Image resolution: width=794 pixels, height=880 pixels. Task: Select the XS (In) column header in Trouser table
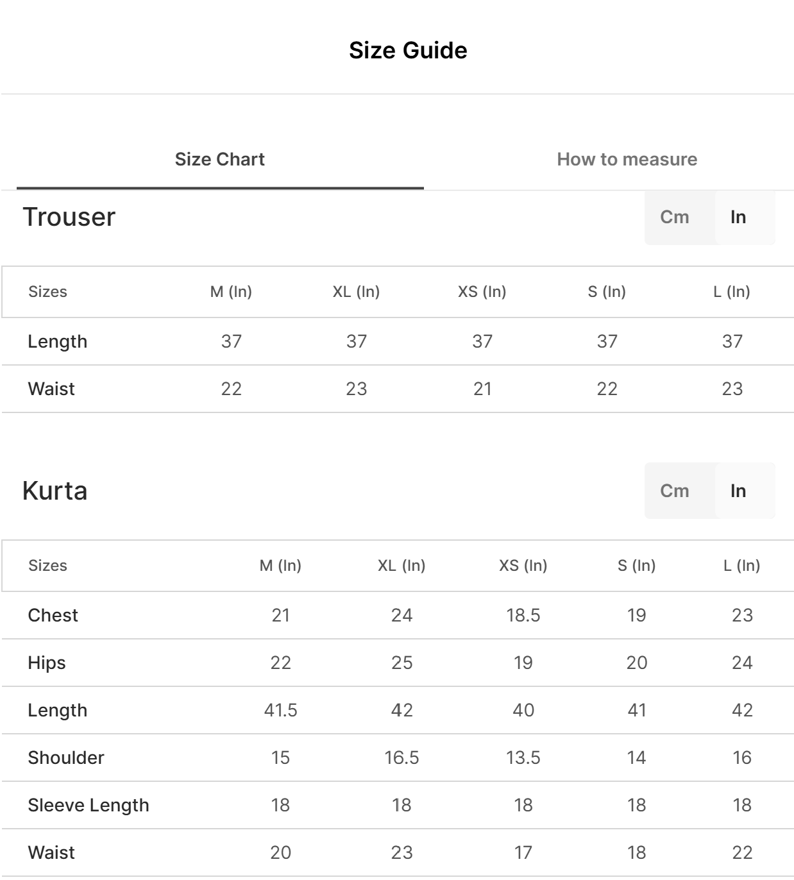tap(482, 292)
